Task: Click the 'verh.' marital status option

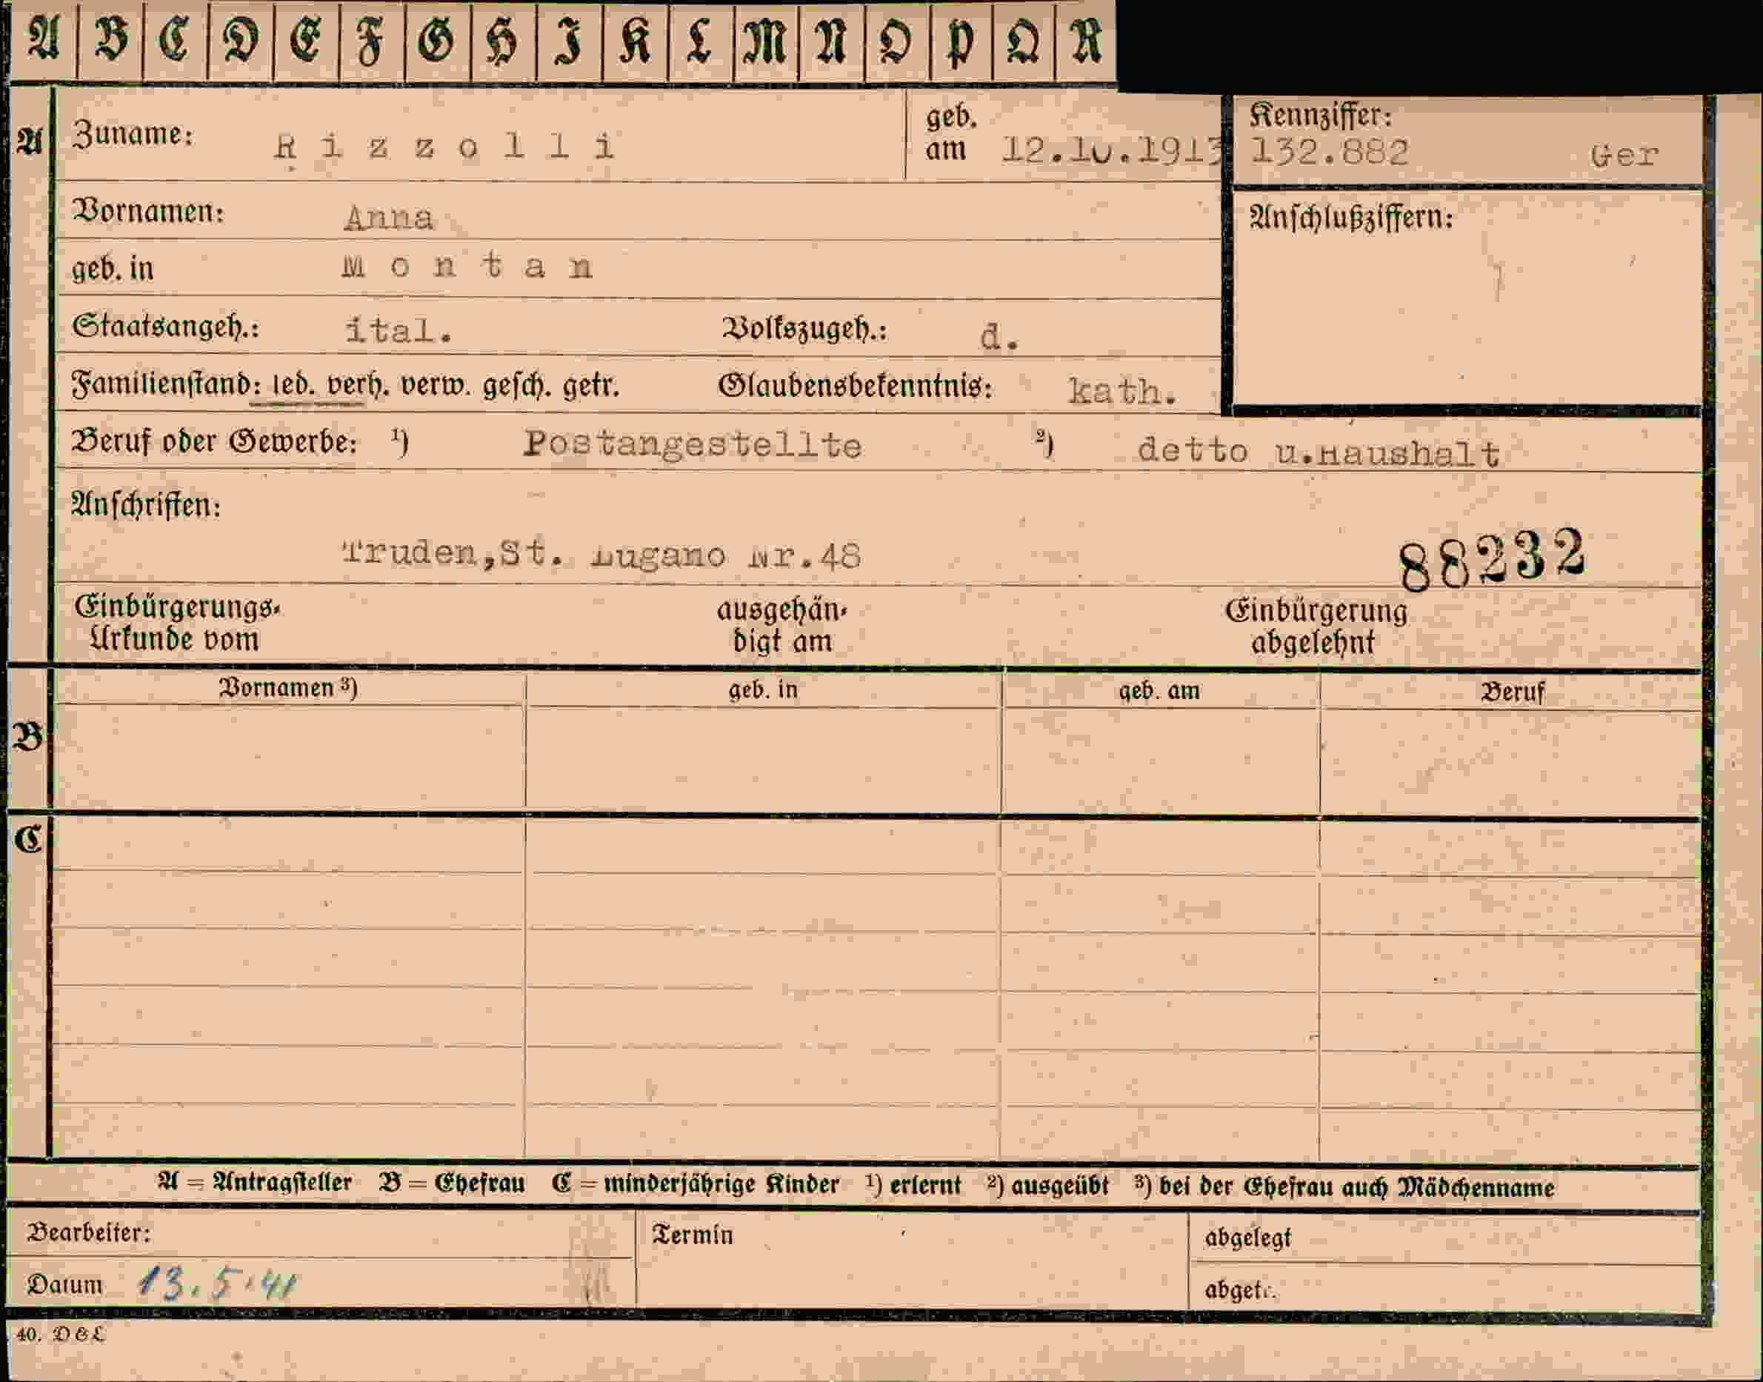Action: [x=357, y=386]
